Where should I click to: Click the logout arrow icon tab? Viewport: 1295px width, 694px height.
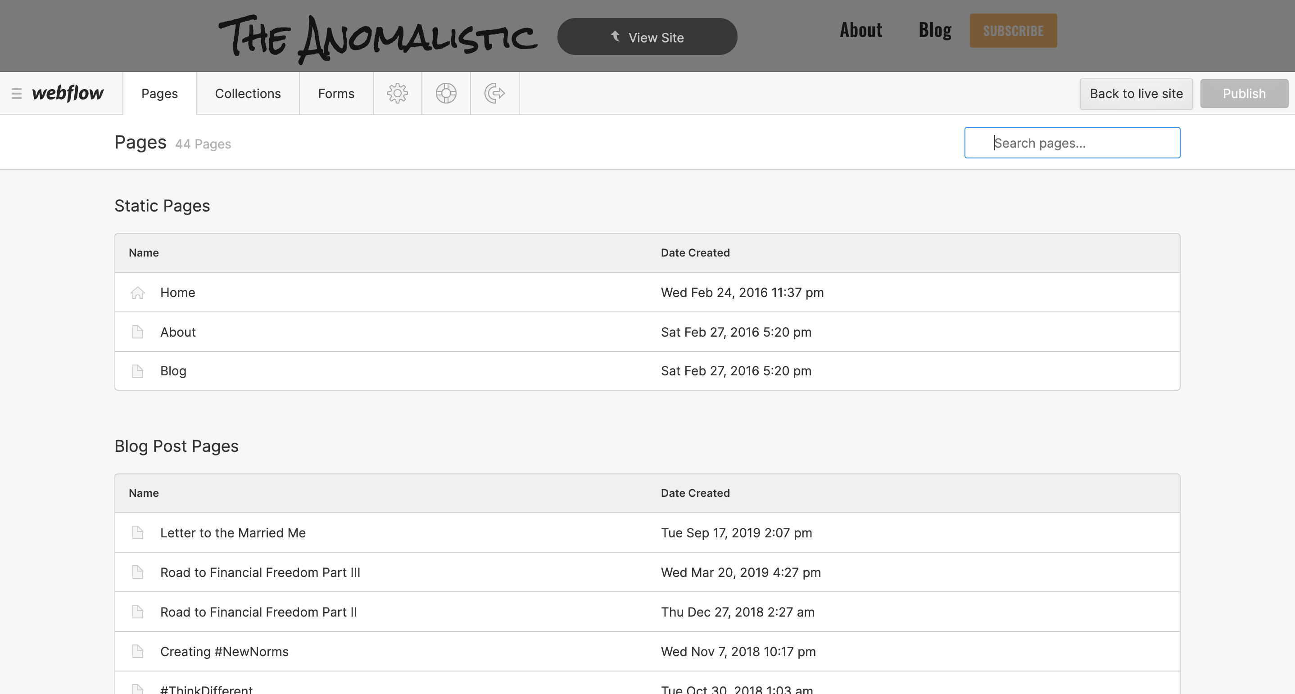pos(495,94)
